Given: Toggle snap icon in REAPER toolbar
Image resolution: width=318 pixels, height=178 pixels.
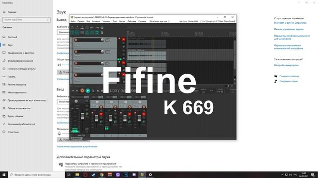Looking at the screenshot, I should (x=97, y=33).
